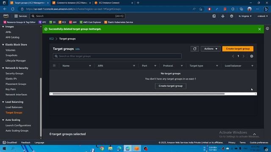Open the notifications bell
Screen dimensions: 271x152
click(x=223, y=16)
